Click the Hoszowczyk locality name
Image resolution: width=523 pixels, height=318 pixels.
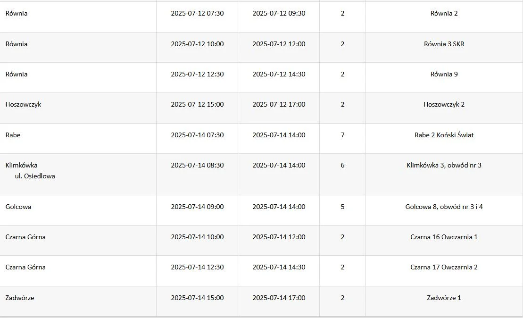(x=24, y=104)
